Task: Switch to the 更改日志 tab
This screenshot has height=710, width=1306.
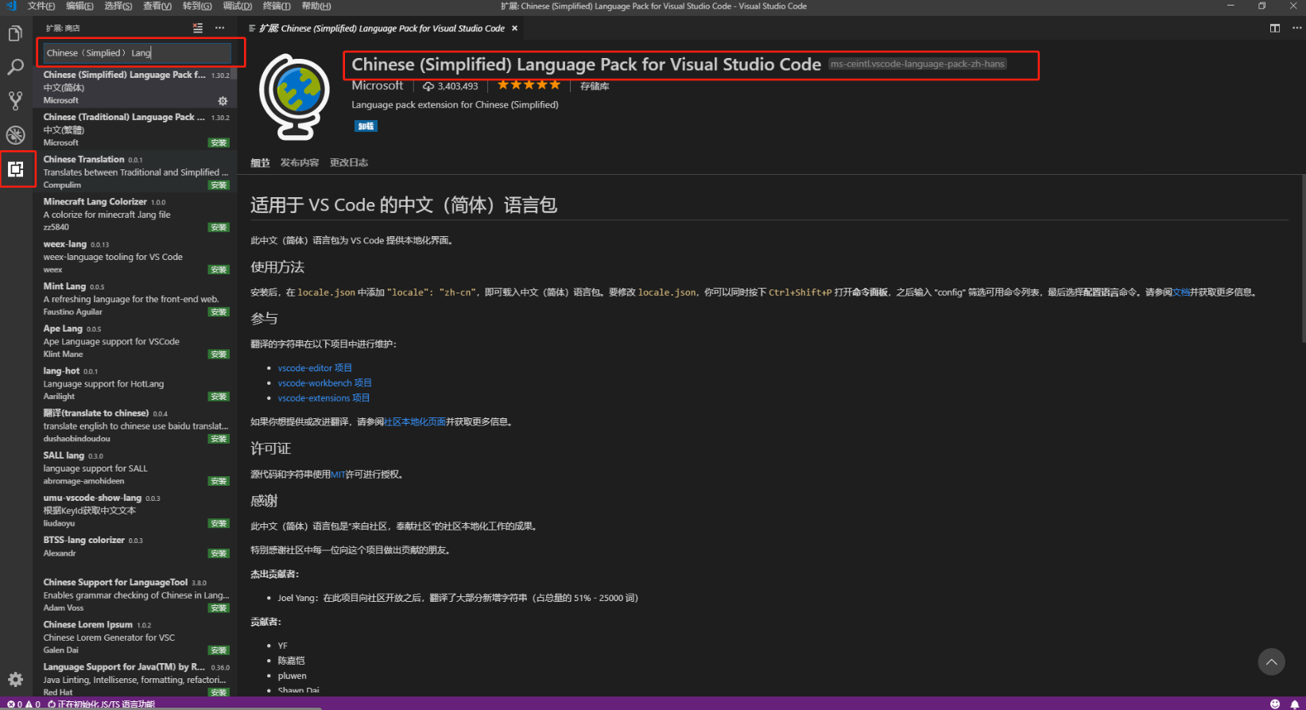Action: (349, 162)
